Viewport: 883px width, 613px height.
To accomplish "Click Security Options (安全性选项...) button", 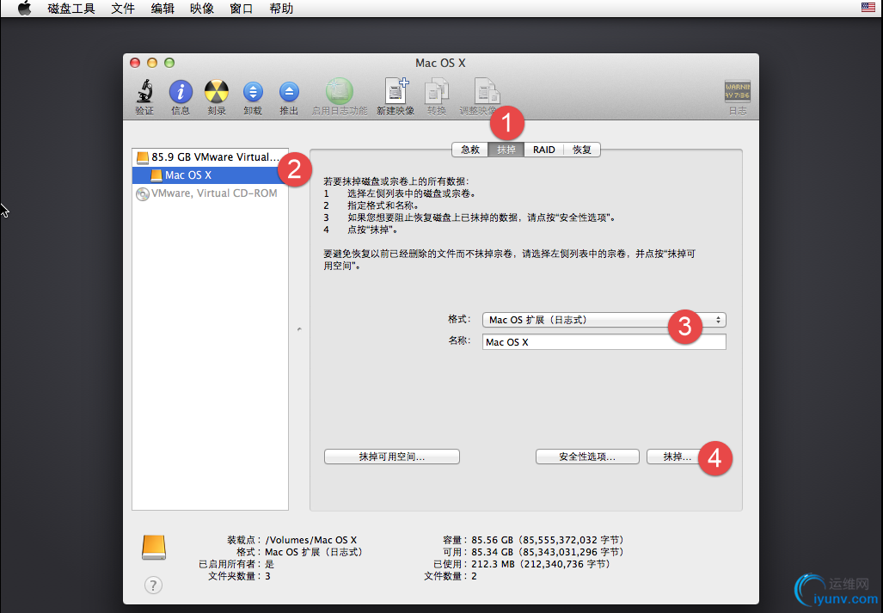I will point(587,457).
